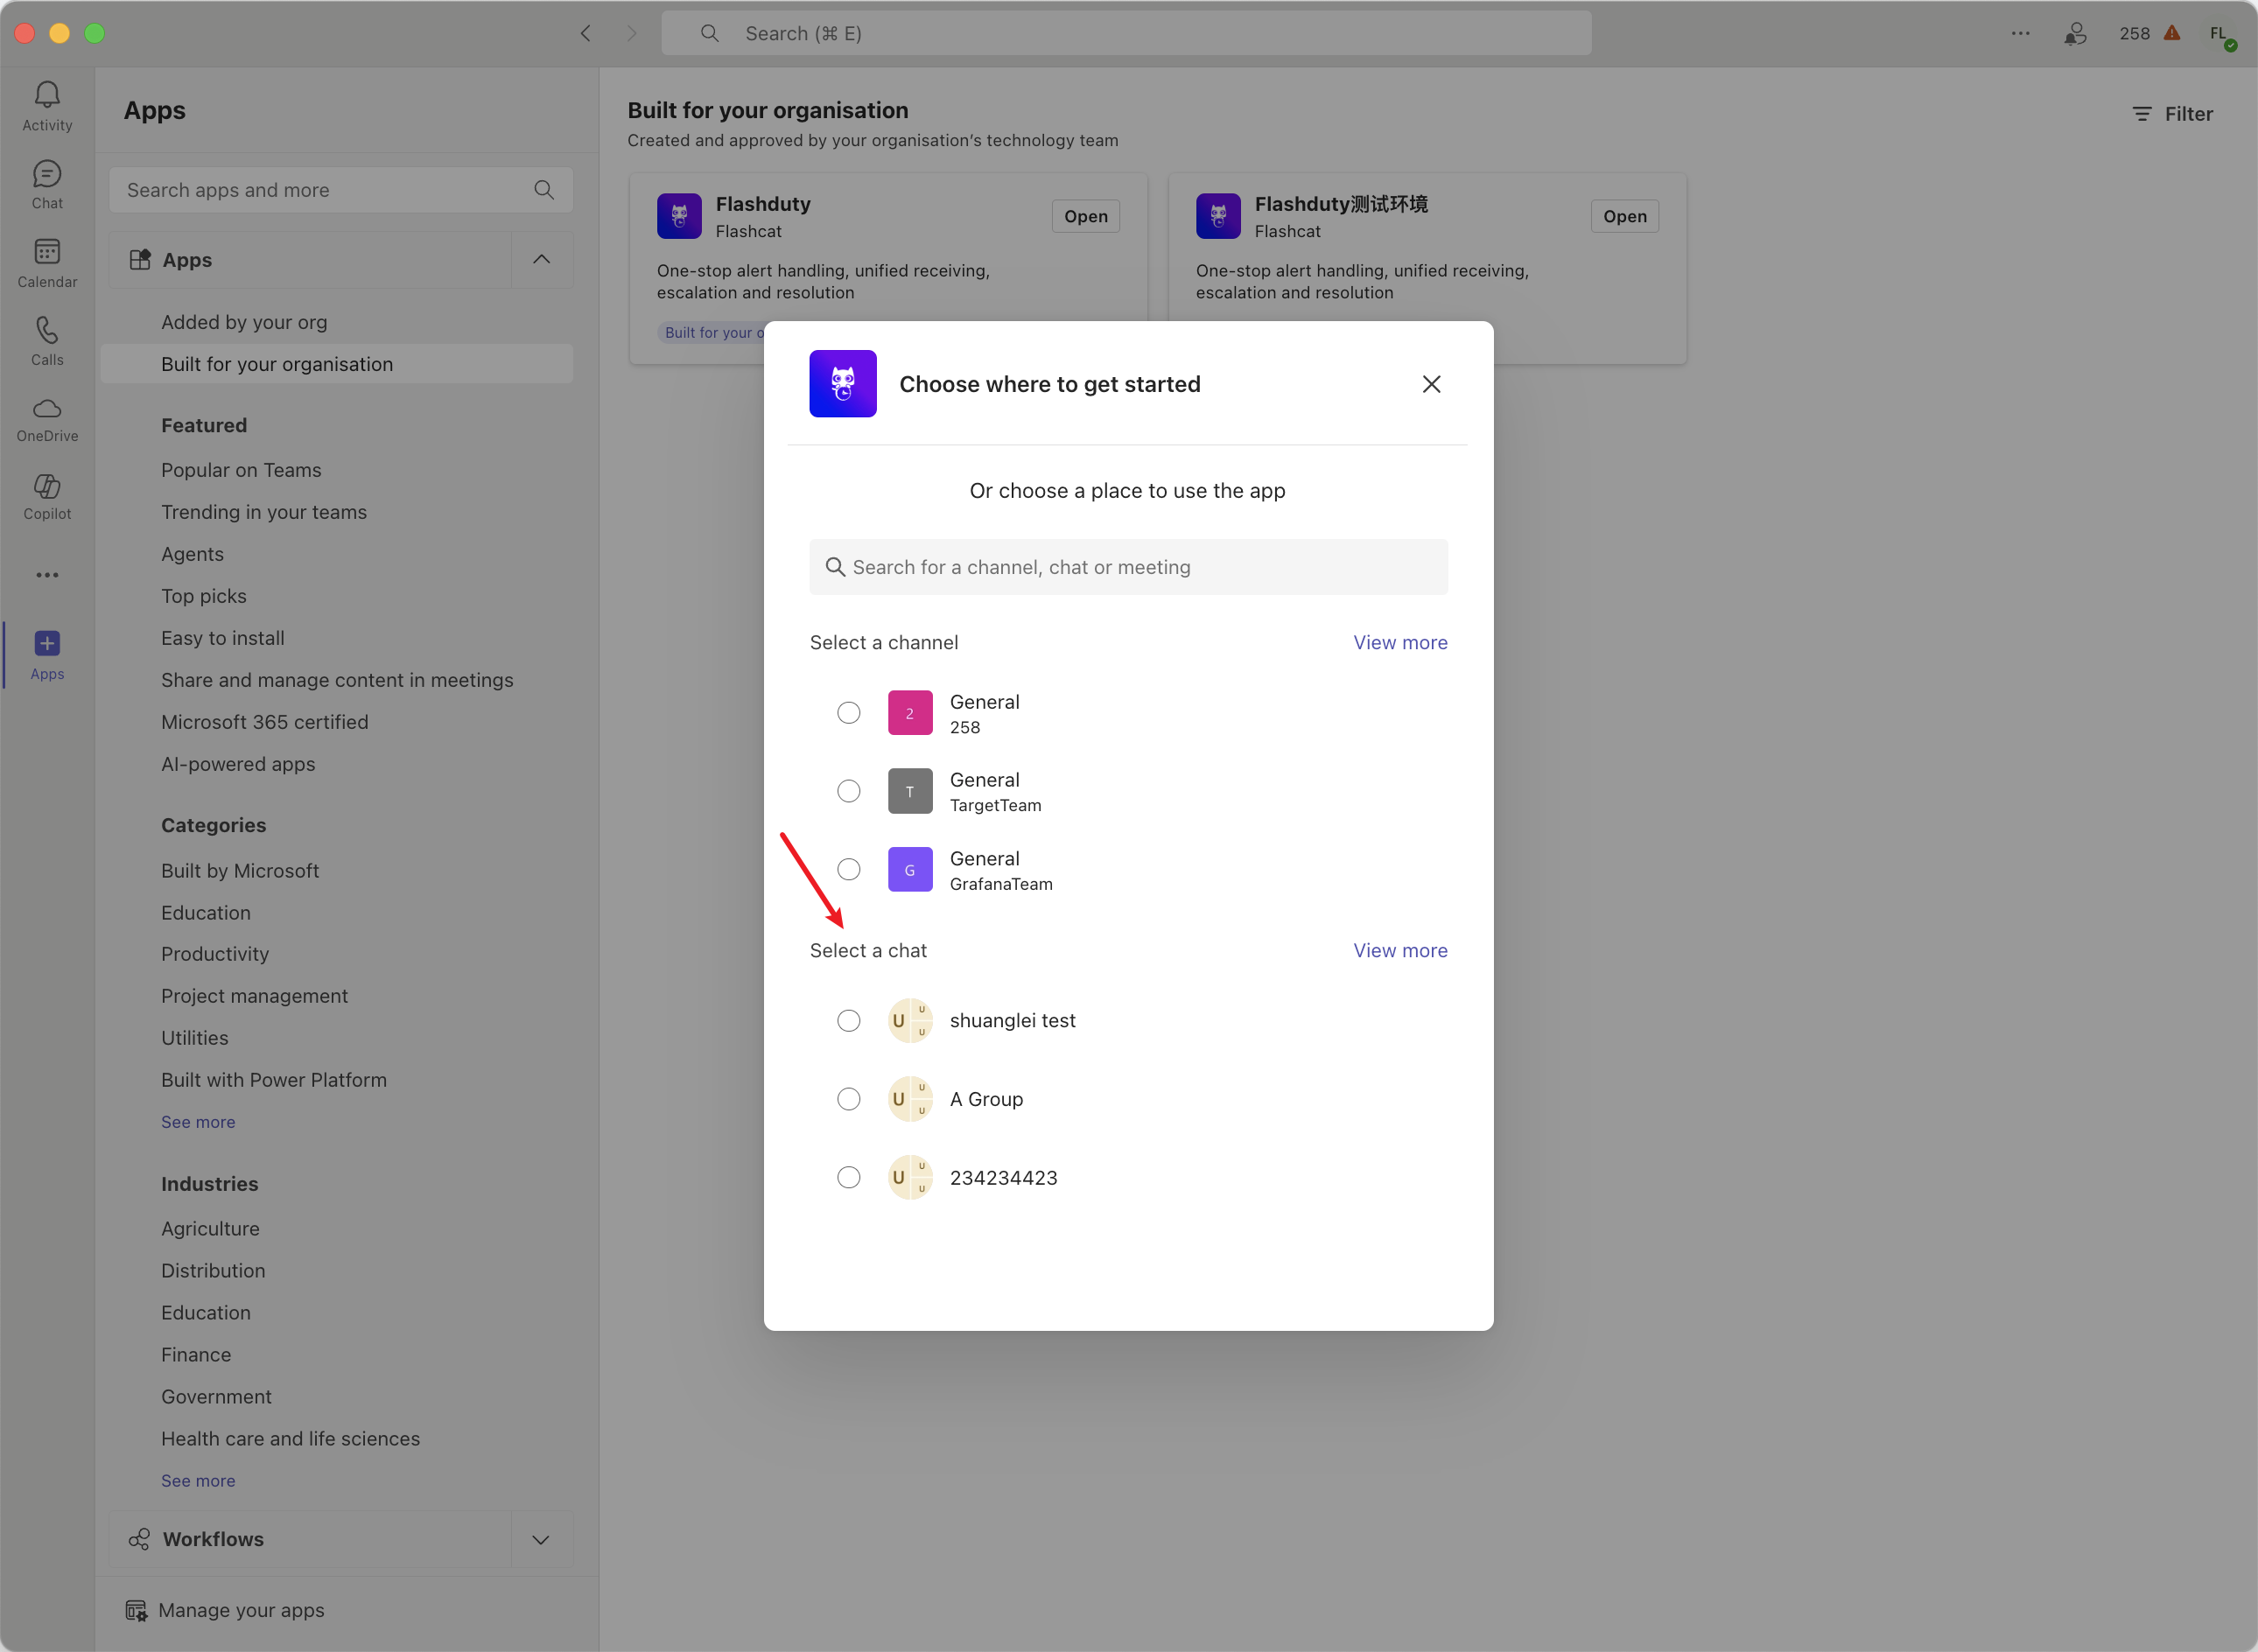Open Easy to install
This screenshot has height=1652, width=2258.
coord(223,638)
